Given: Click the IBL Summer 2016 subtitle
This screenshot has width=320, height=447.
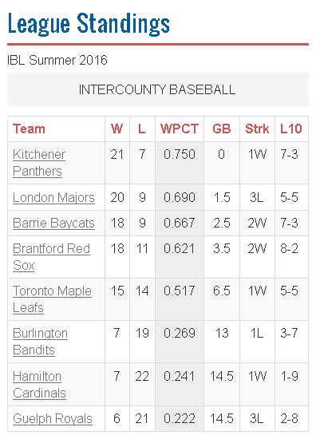Looking at the screenshot, I should [x=57, y=60].
